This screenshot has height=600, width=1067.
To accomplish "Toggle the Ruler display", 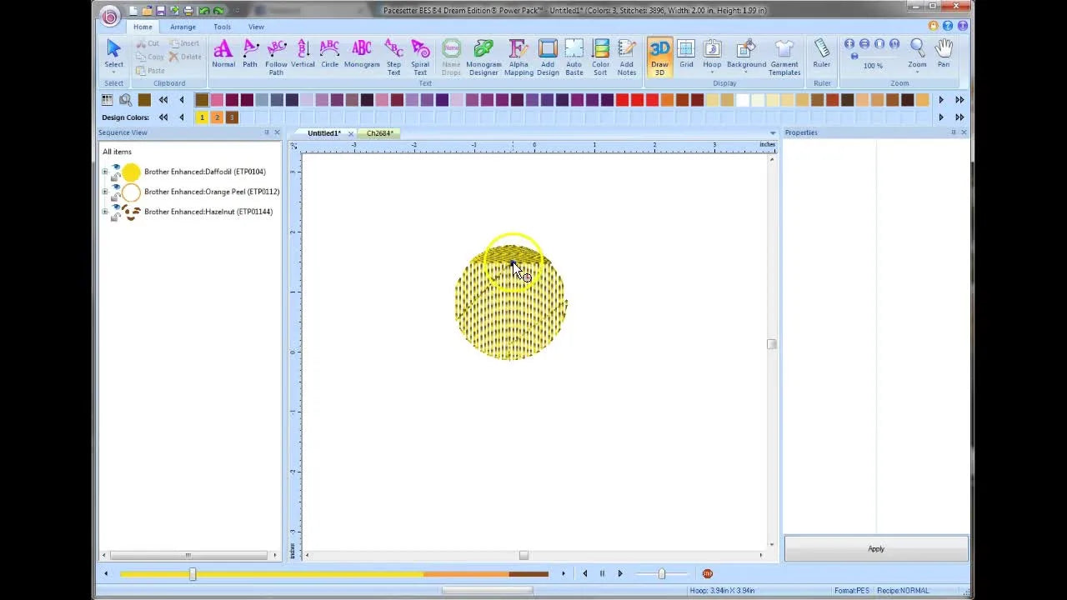I will pyautogui.click(x=822, y=54).
